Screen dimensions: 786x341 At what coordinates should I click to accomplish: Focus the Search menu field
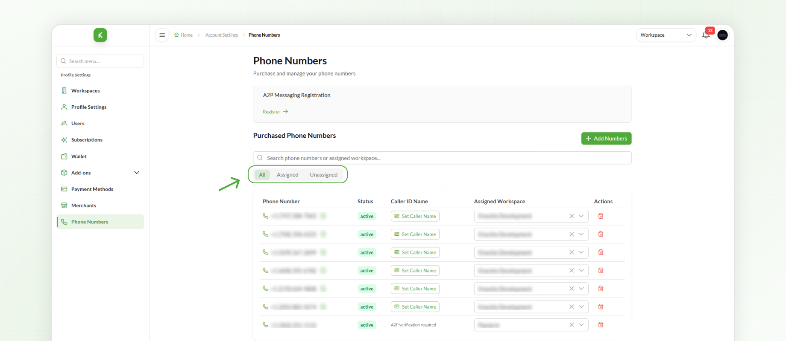100,61
